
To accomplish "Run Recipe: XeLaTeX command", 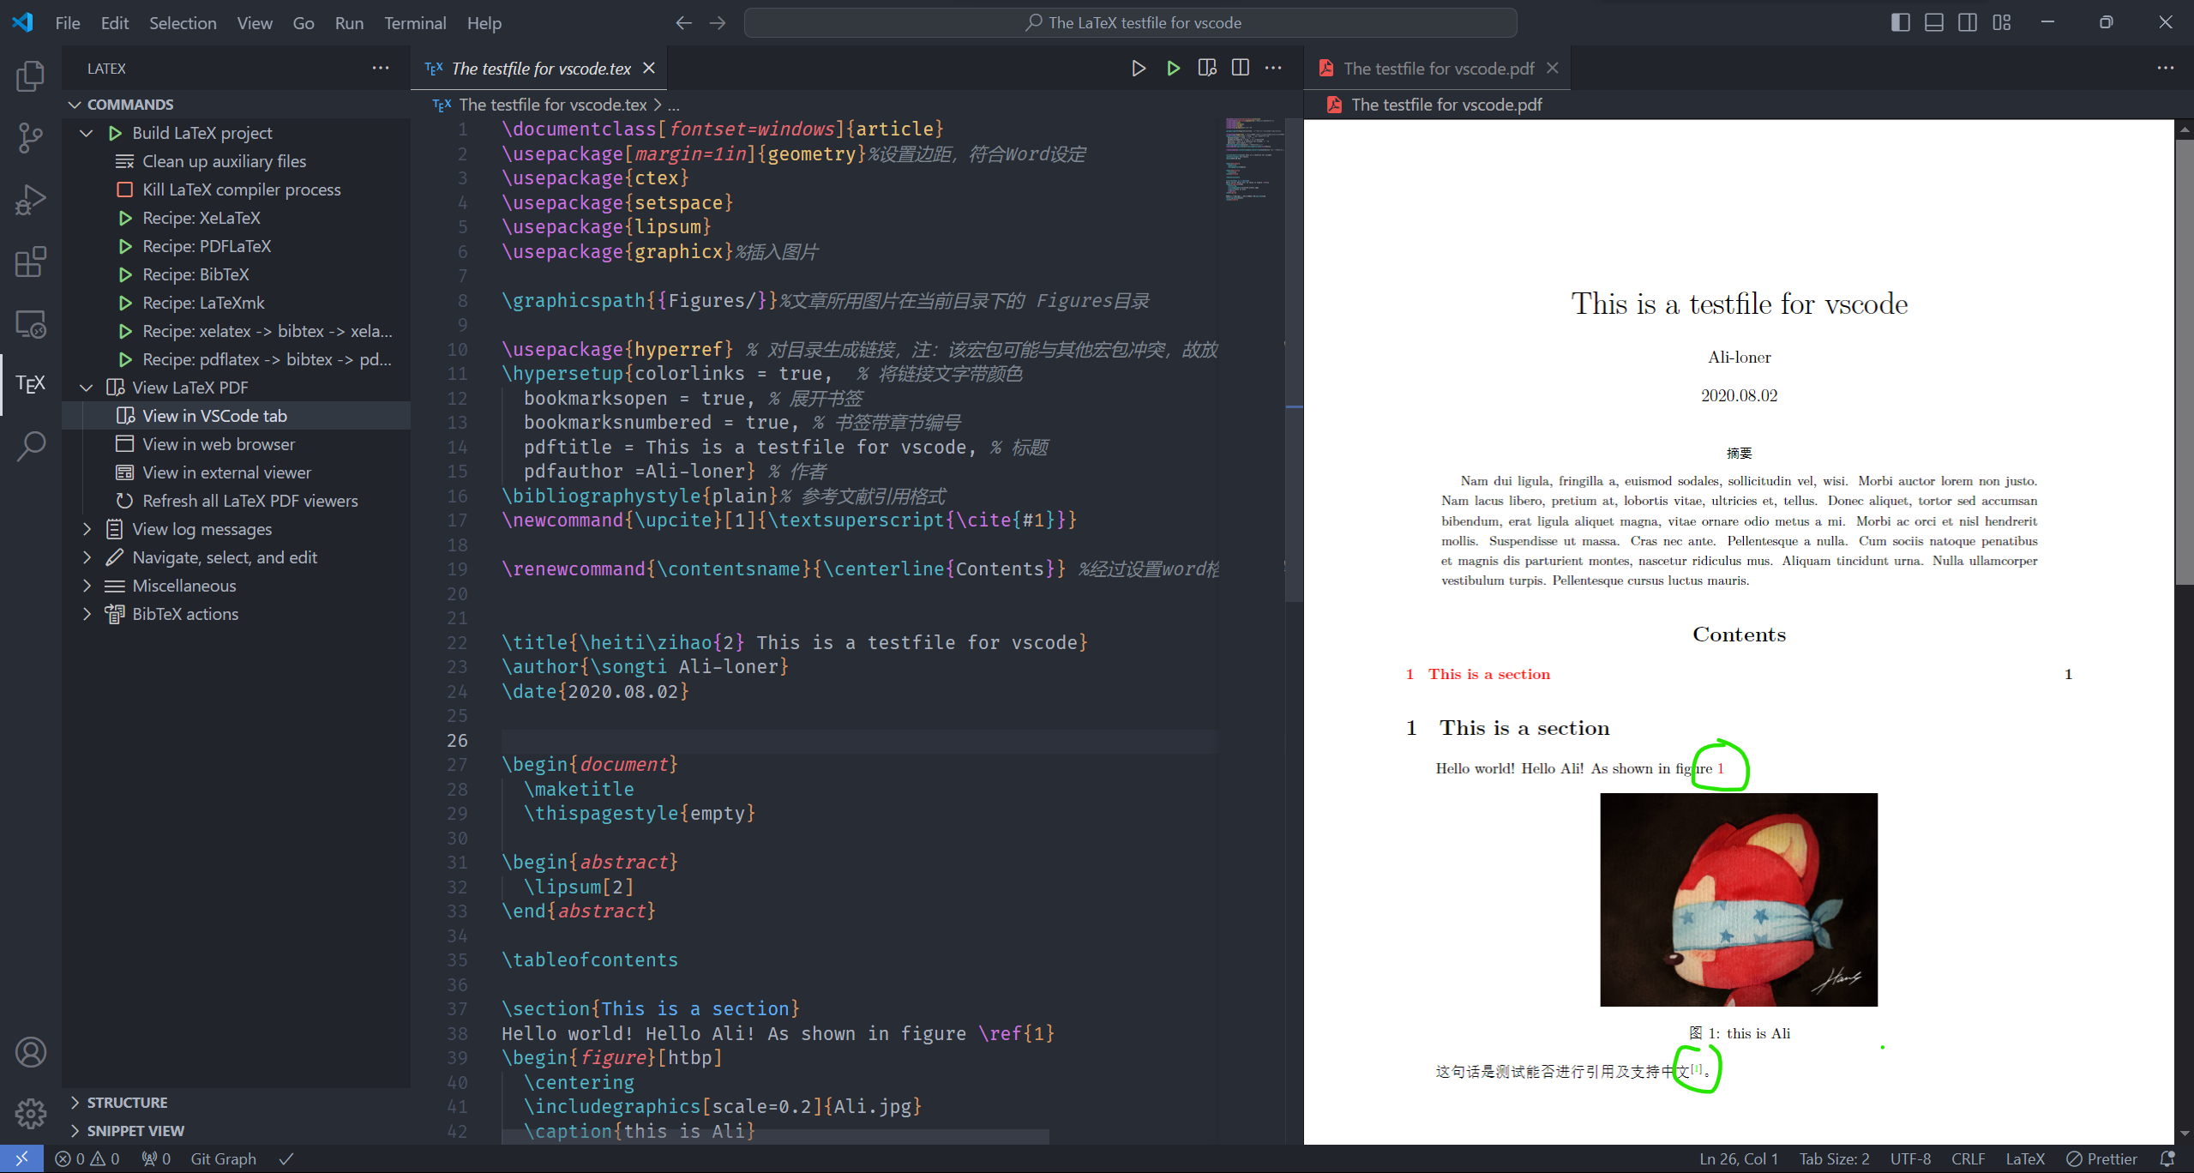I will tap(201, 218).
